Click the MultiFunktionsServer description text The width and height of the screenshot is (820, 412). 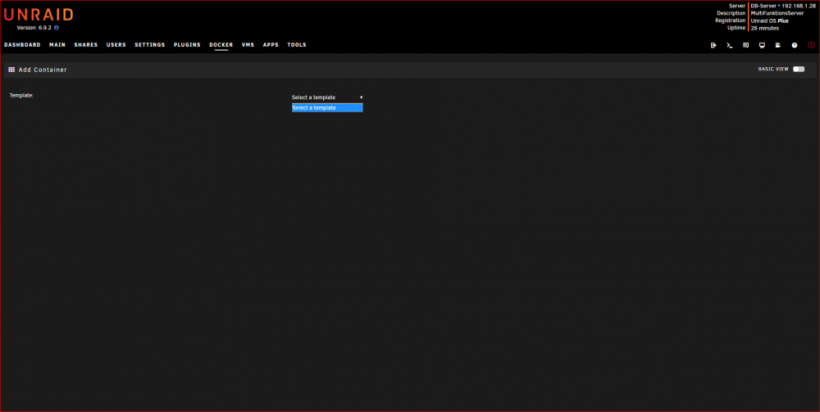pyautogui.click(x=777, y=13)
